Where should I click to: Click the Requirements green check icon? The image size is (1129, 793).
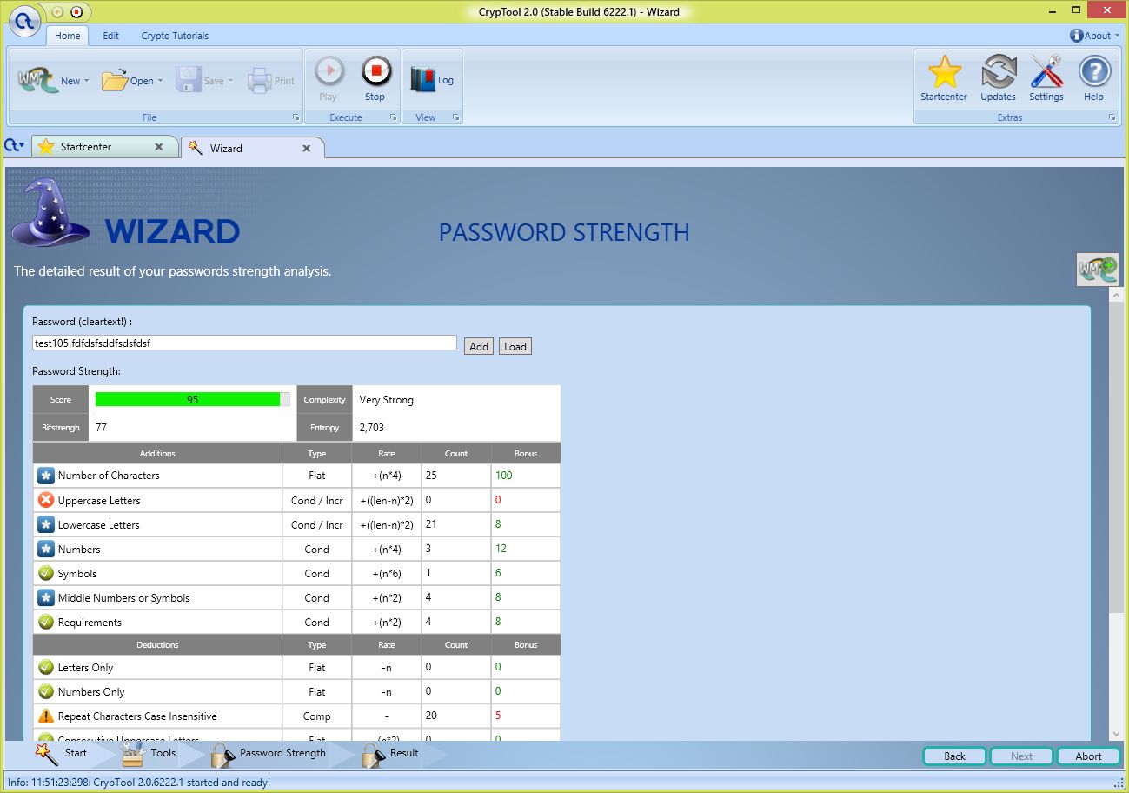pos(46,622)
